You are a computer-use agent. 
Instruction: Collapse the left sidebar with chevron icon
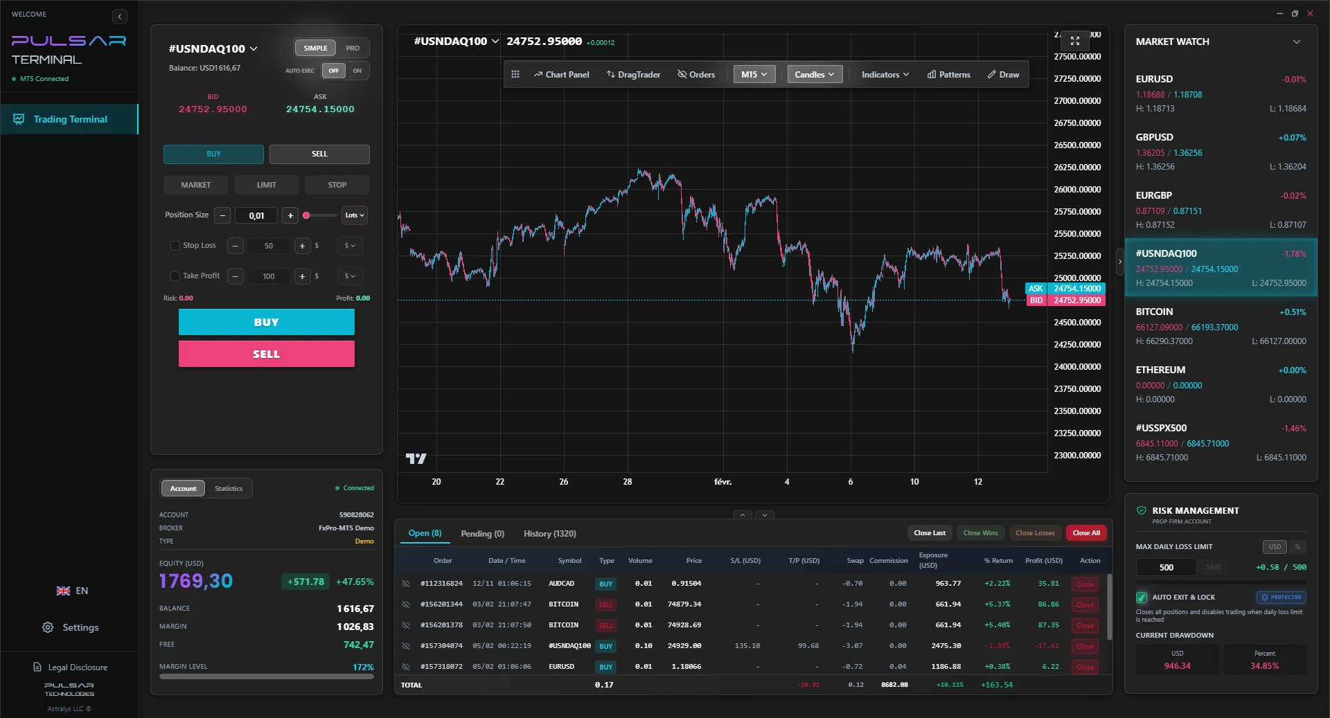(120, 17)
